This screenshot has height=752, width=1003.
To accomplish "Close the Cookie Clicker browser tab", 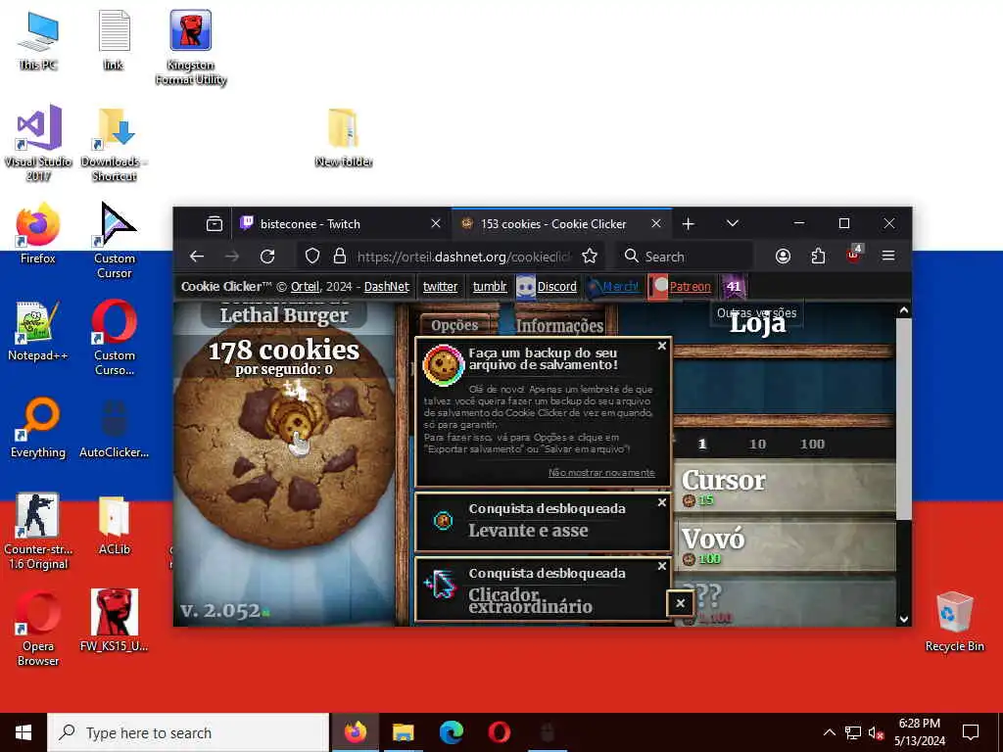I will [655, 223].
